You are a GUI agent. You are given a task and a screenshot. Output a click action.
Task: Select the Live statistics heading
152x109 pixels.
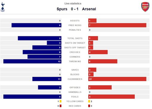pos(73,4)
